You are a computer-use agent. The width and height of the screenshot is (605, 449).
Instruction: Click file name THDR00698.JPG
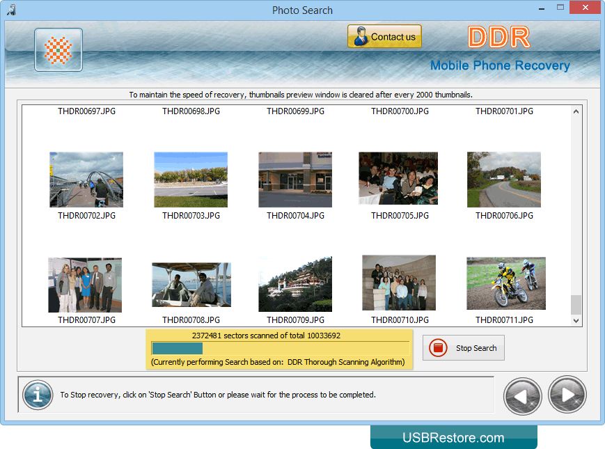pyautogui.click(x=191, y=111)
